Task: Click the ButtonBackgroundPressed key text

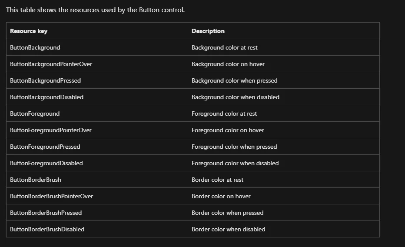Action: [45, 80]
